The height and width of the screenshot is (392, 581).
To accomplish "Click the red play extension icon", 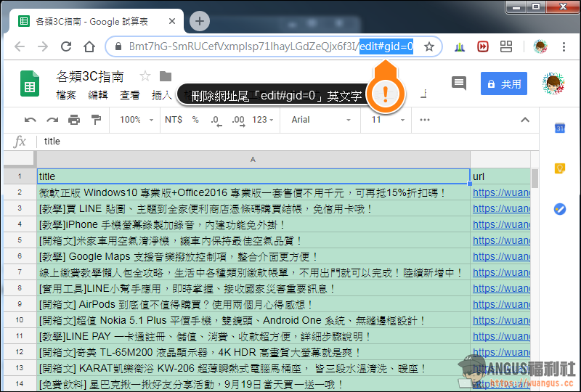I will tap(482, 46).
